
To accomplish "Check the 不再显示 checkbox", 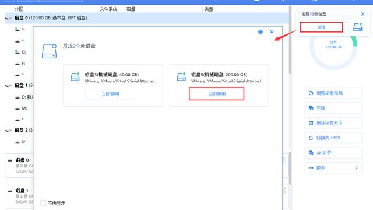I will 43,203.
